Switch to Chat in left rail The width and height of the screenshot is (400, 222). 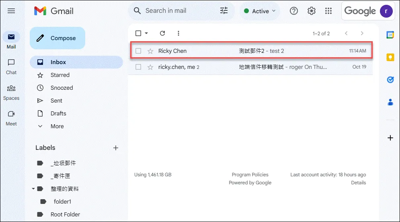coord(11,67)
